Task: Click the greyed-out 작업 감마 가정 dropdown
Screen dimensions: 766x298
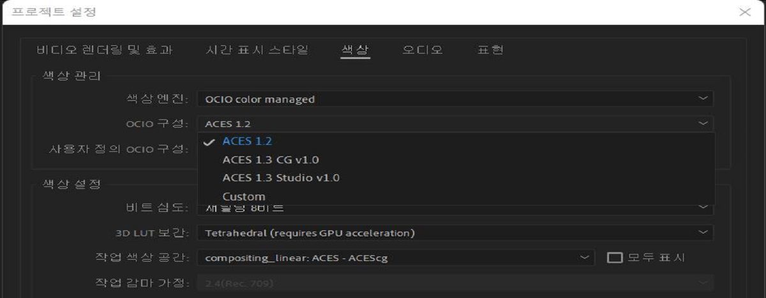Action: pyautogui.click(x=447, y=283)
